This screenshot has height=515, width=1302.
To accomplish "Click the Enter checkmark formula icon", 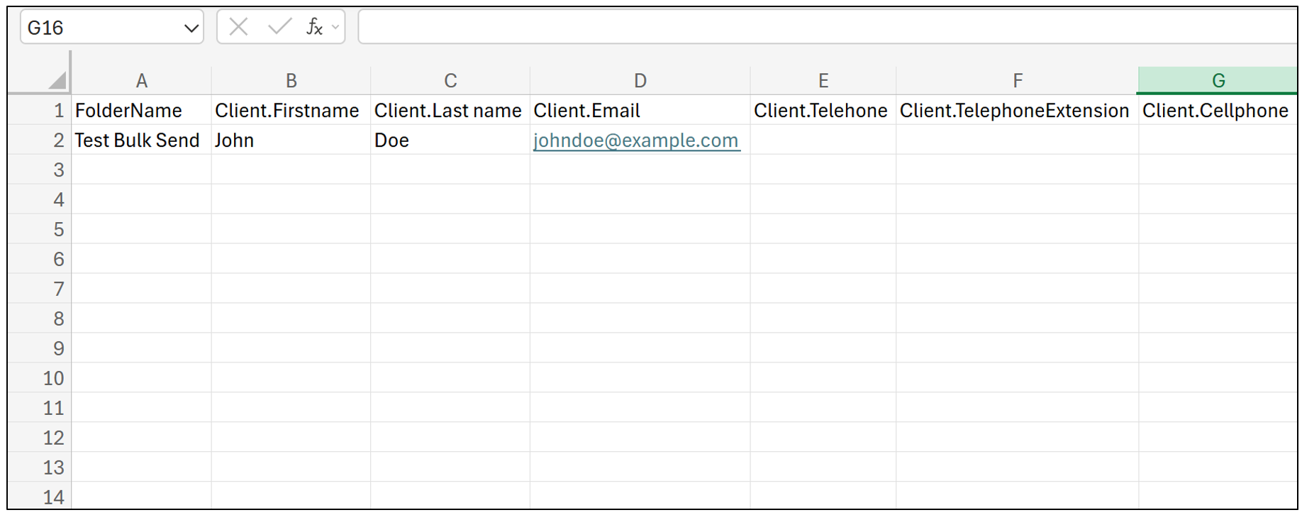I will (279, 27).
